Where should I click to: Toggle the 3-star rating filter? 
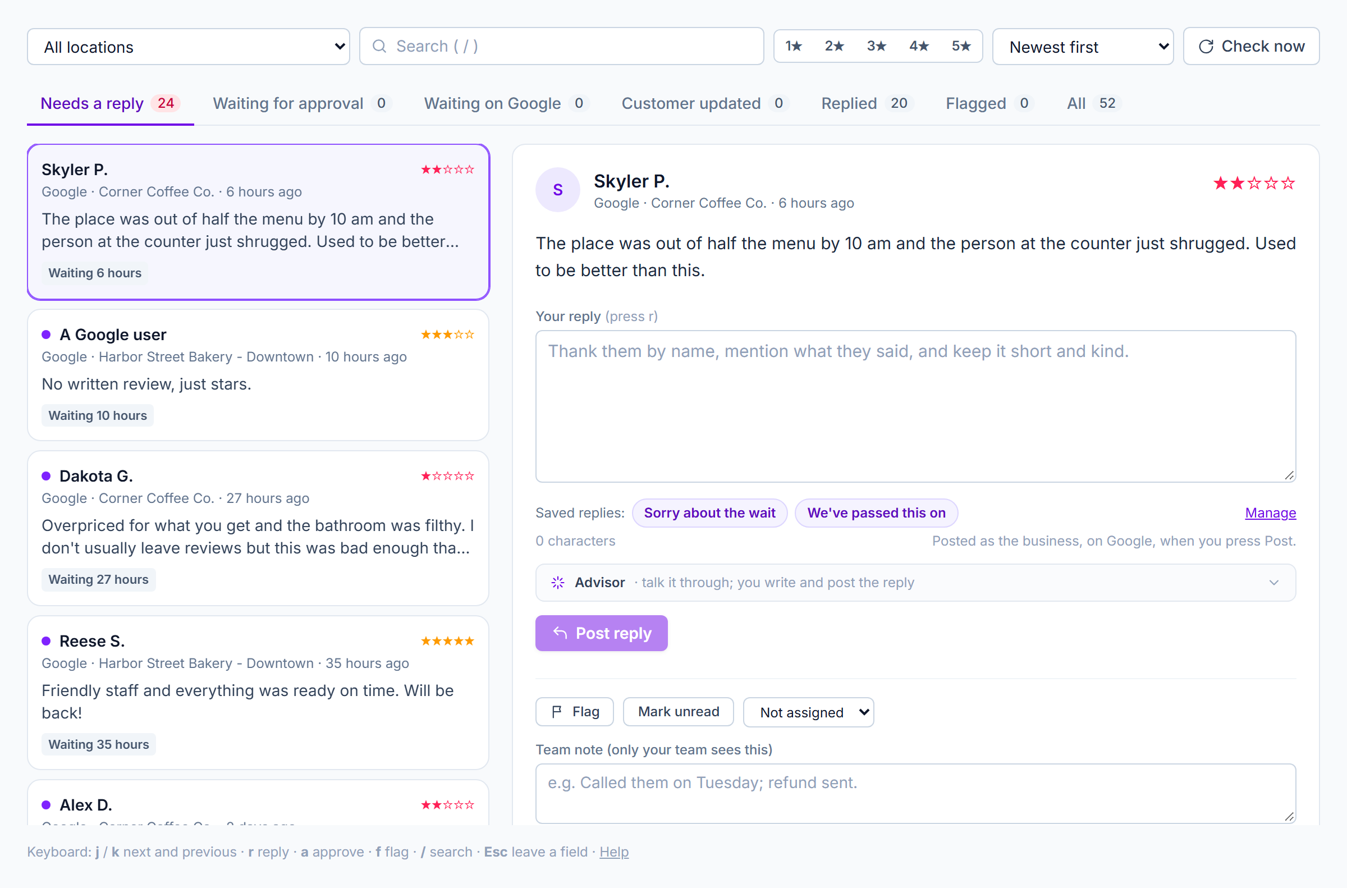pyautogui.click(x=877, y=47)
